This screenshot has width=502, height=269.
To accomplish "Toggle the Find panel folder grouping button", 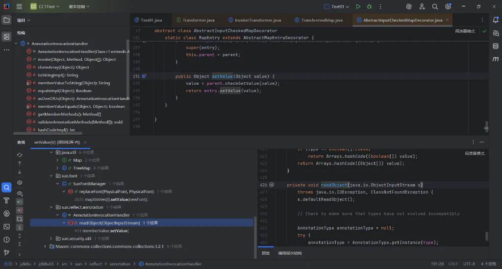I will pyautogui.click(x=20, y=219).
